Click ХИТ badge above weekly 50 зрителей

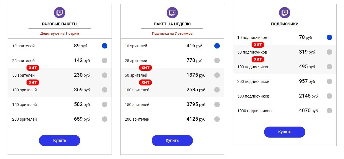[145, 68]
